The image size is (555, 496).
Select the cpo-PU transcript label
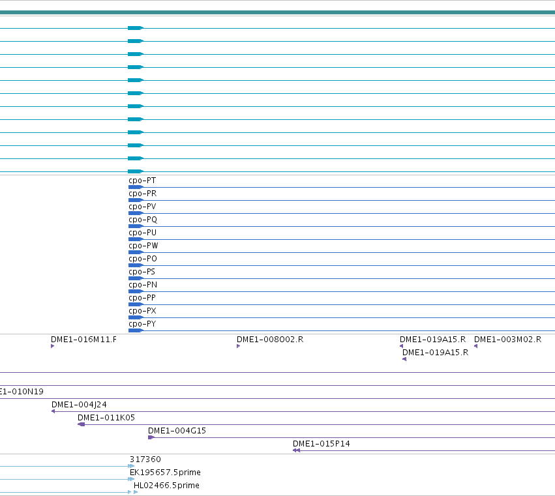[x=143, y=233]
